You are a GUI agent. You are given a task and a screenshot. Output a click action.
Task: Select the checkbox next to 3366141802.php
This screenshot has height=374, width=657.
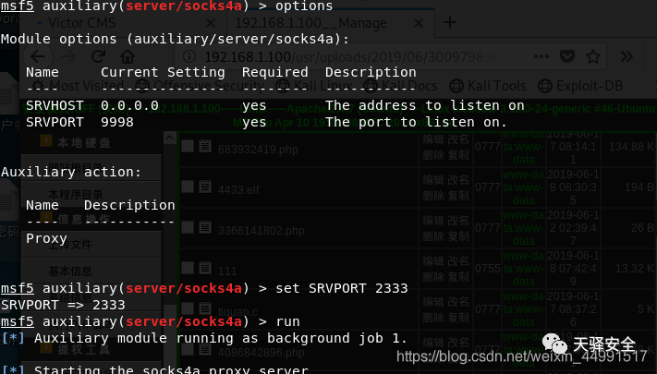click(x=188, y=227)
